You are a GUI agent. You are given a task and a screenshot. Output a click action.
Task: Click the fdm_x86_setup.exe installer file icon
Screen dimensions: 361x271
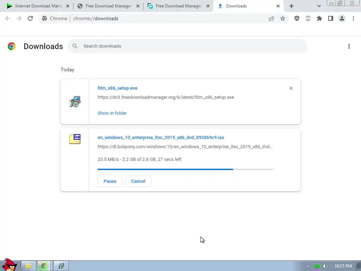(x=75, y=102)
